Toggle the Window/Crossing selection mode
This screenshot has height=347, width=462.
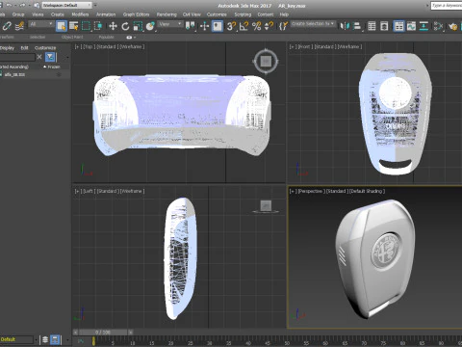[98, 26]
